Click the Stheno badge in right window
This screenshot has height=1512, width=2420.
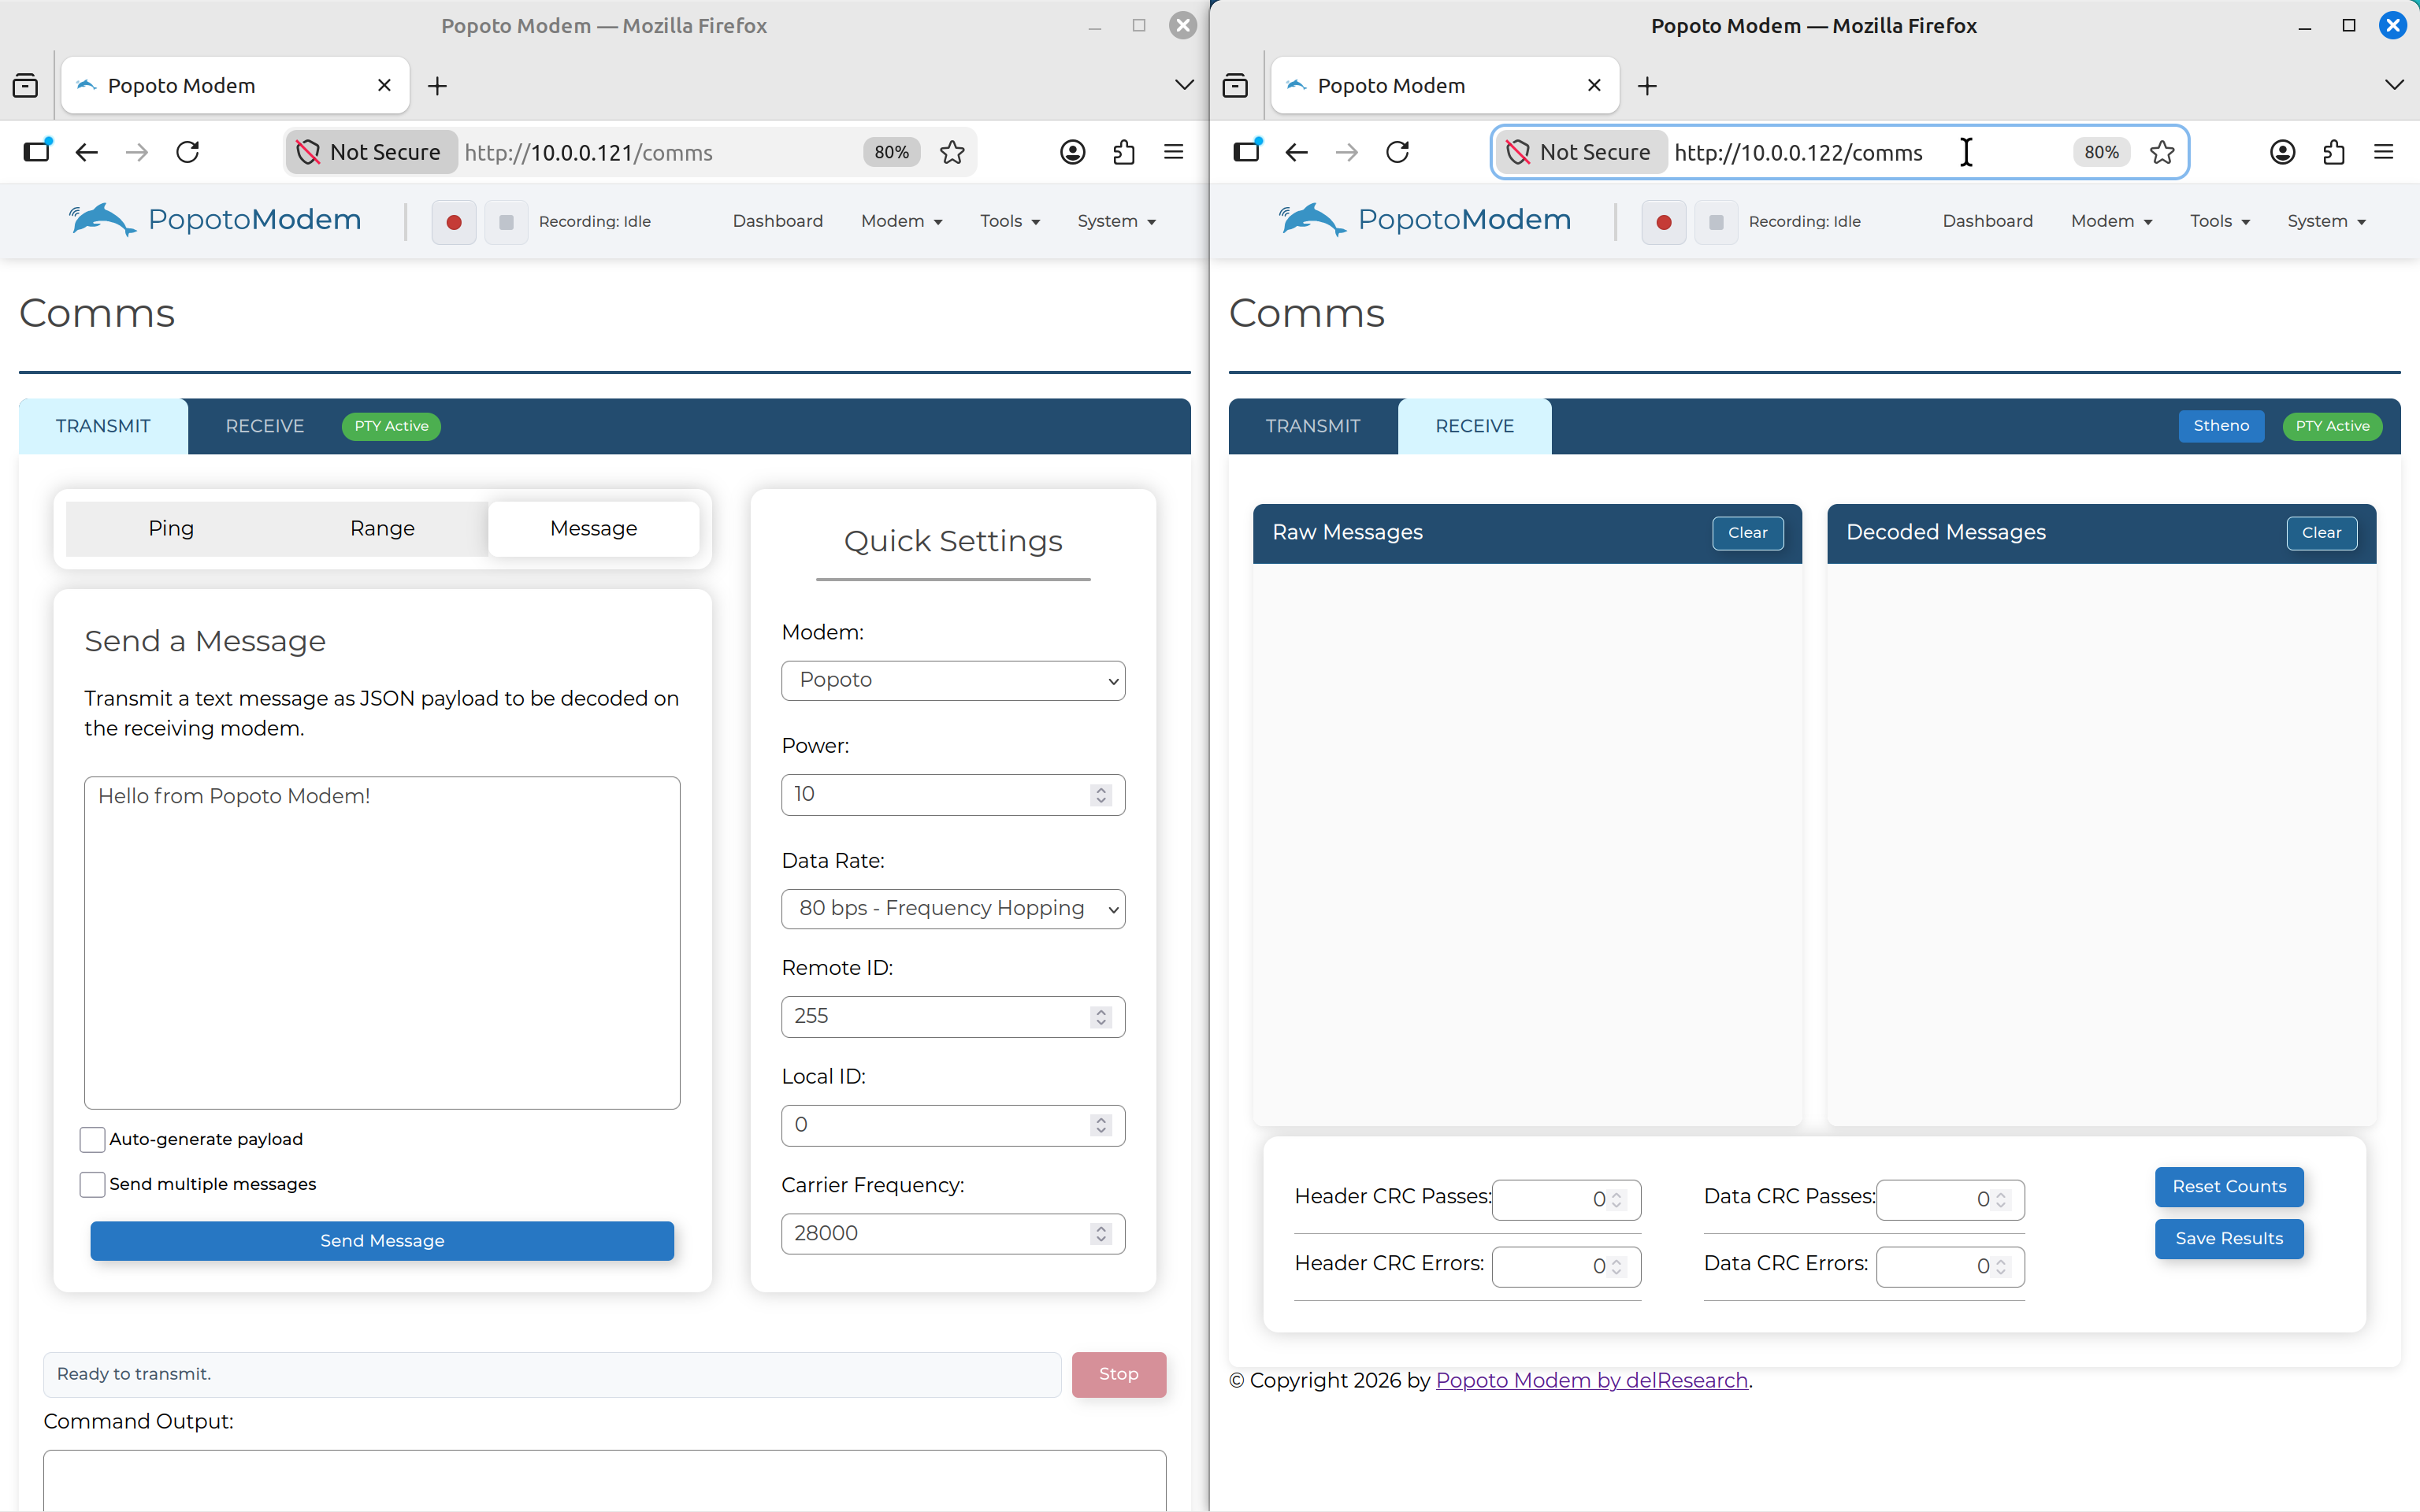(x=2221, y=426)
